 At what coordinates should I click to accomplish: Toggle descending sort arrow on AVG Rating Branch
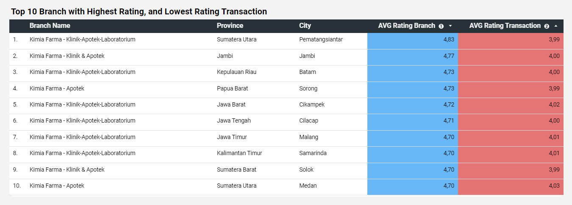450,26
